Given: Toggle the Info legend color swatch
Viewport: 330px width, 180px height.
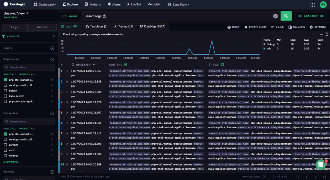Looking at the screenshot, I should (264, 49).
